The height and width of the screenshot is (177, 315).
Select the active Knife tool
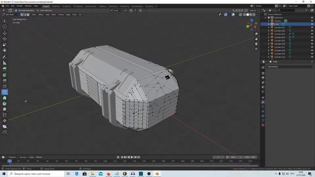click(x=4, y=92)
